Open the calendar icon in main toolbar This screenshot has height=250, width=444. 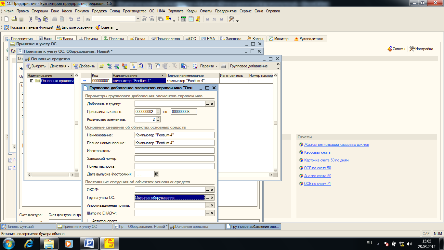pyautogui.click(x=191, y=19)
